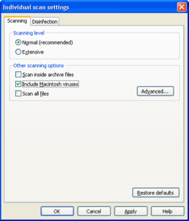Click the Scanning level group heading
Viewport: 189px width, 221px height.
click(x=29, y=33)
